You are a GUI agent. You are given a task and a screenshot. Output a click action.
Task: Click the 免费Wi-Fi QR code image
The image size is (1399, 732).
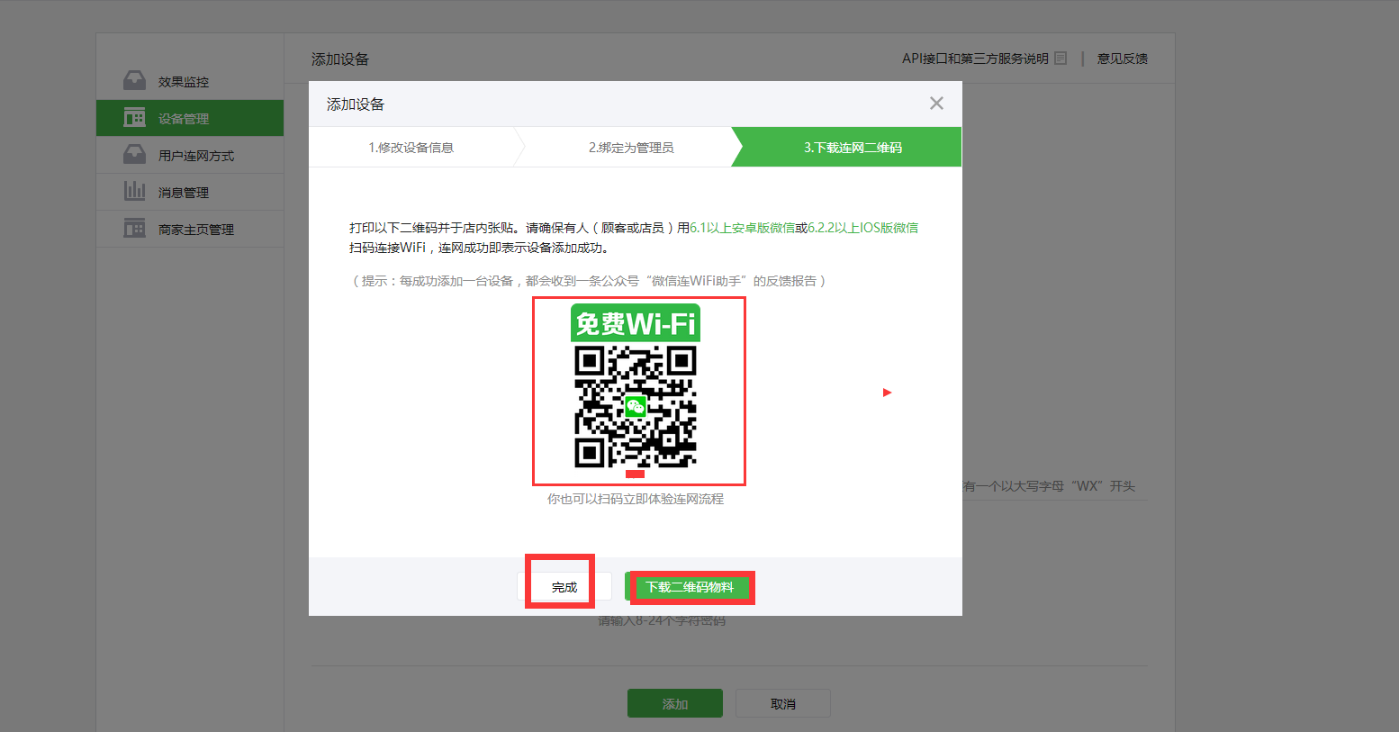point(636,386)
